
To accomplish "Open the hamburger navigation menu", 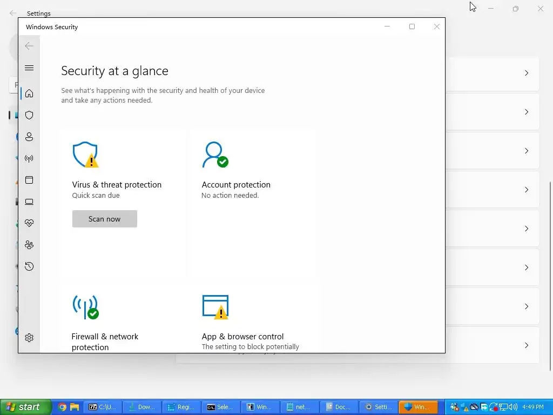I will tap(29, 68).
